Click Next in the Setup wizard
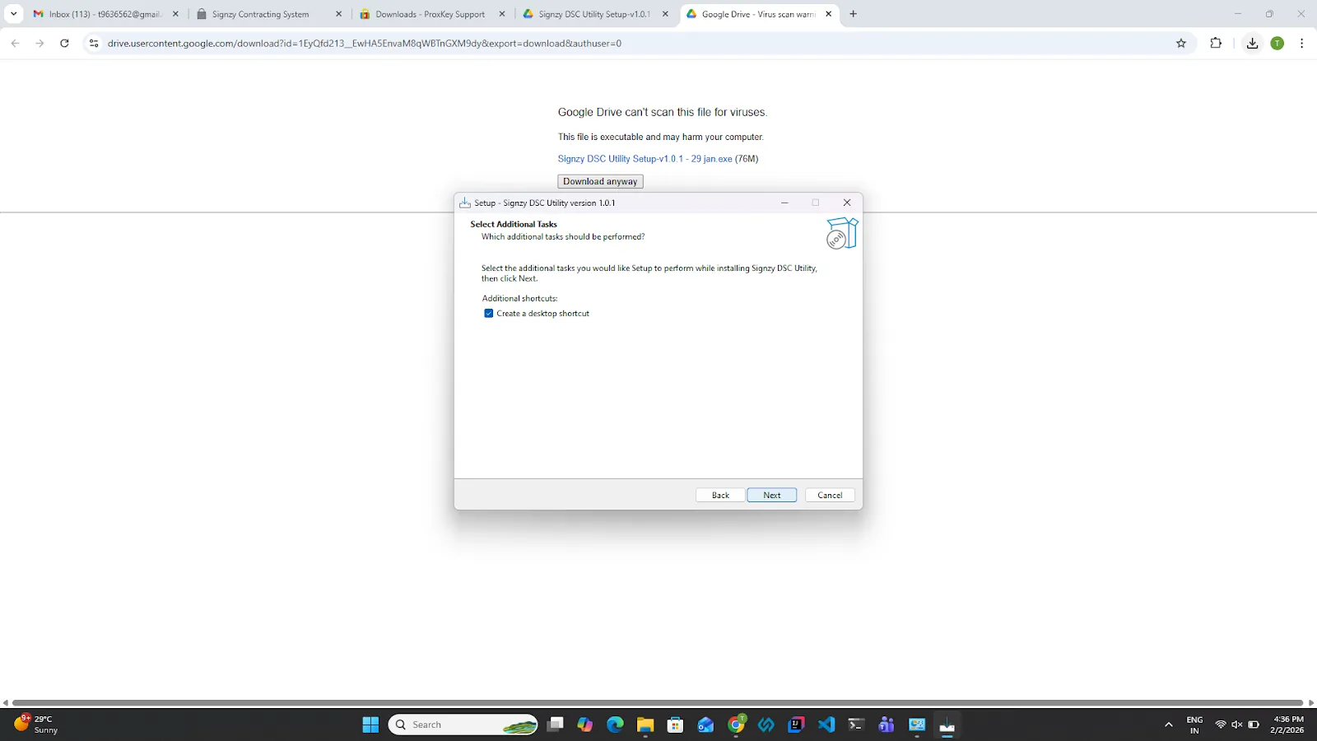This screenshot has height=741, width=1317. (771, 495)
